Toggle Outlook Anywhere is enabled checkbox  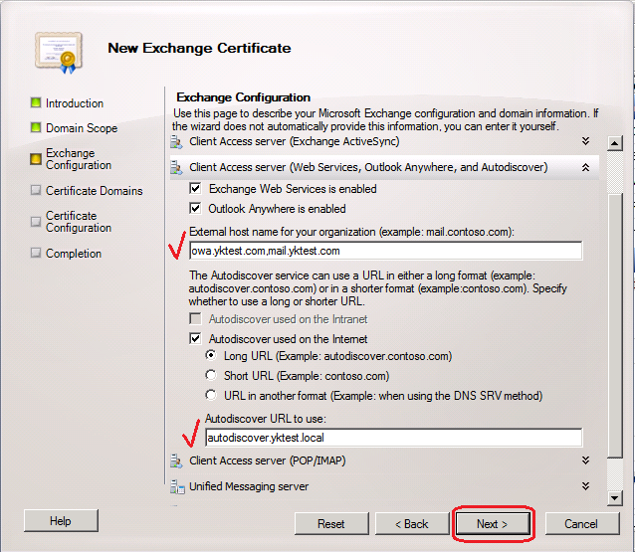pyautogui.click(x=195, y=209)
